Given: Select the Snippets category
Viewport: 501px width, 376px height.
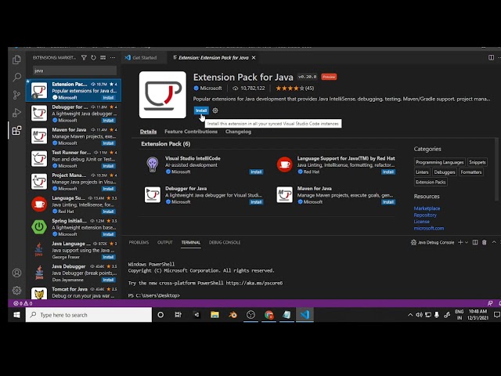Looking at the screenshot, I should (478, 162).
